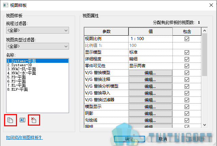Click 编辑 button for V/G 替换过滤器

[151, 100]
